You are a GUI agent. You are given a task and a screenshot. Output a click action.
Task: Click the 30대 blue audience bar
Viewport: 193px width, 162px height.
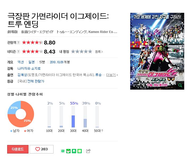(73, 121)
